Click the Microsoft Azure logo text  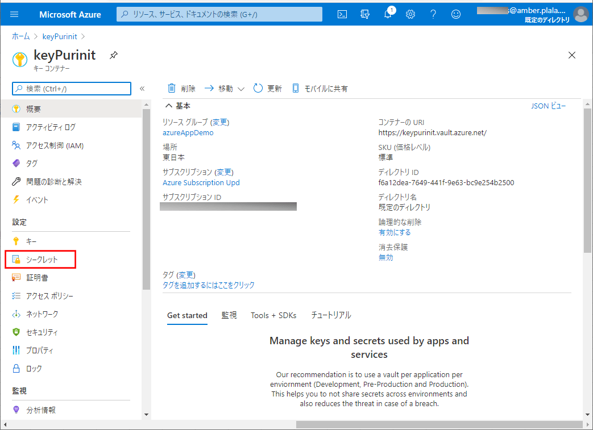click(x=70, y=14)
